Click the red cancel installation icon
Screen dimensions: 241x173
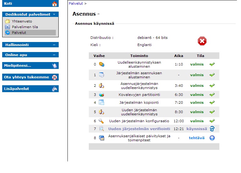(202, 41)
